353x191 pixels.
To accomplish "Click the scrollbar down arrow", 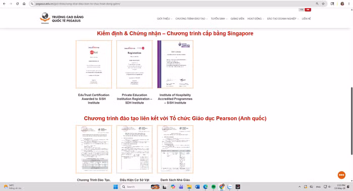I will pos(351,181).
